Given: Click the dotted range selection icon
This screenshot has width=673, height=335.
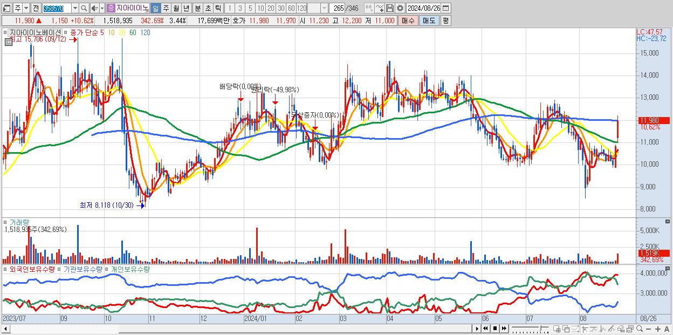Looking at the screenshot, I should pos(575,329).
